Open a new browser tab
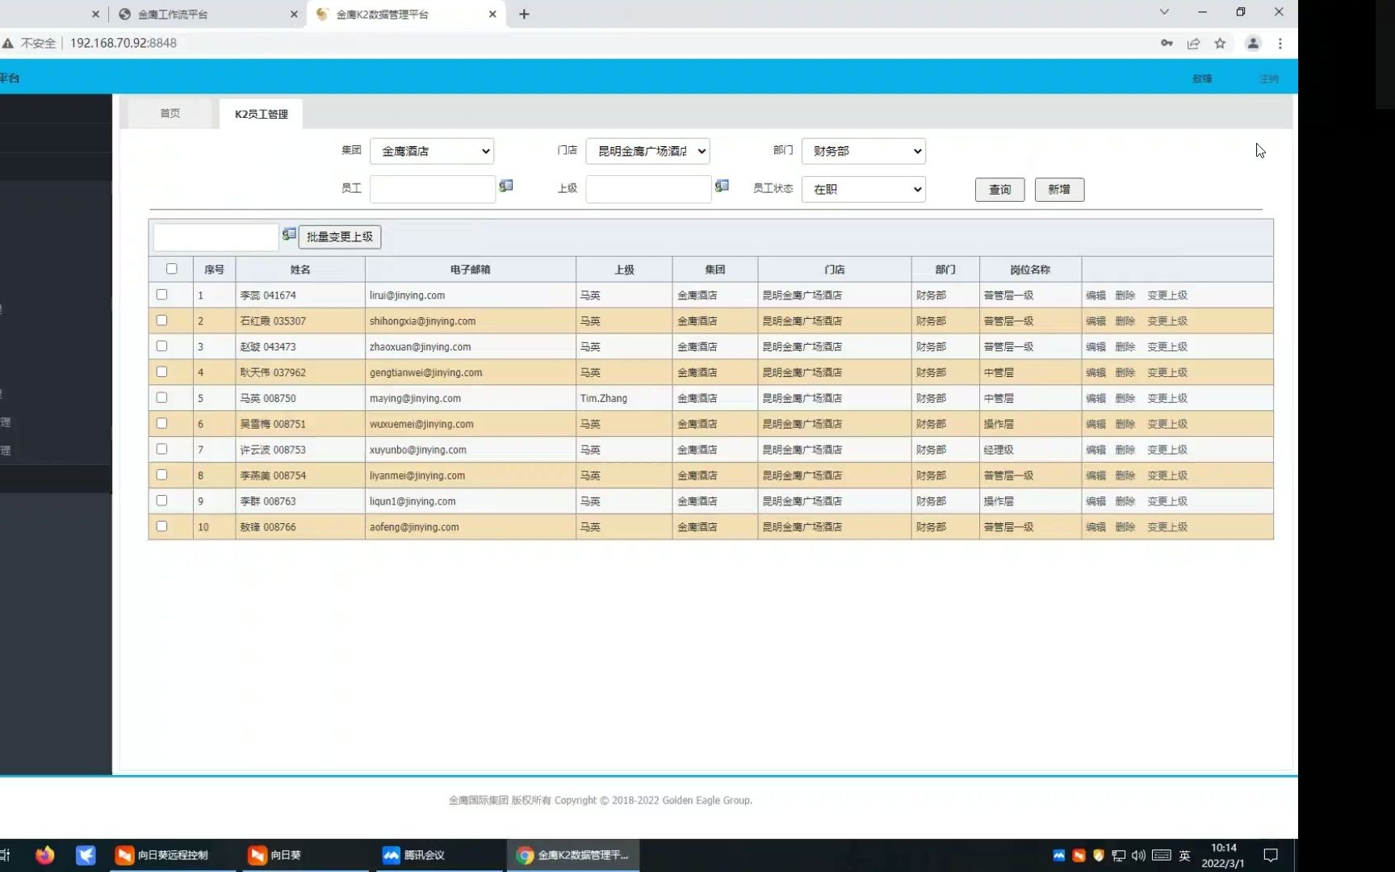Screen dimensions: 1395x872 (524, 14)
